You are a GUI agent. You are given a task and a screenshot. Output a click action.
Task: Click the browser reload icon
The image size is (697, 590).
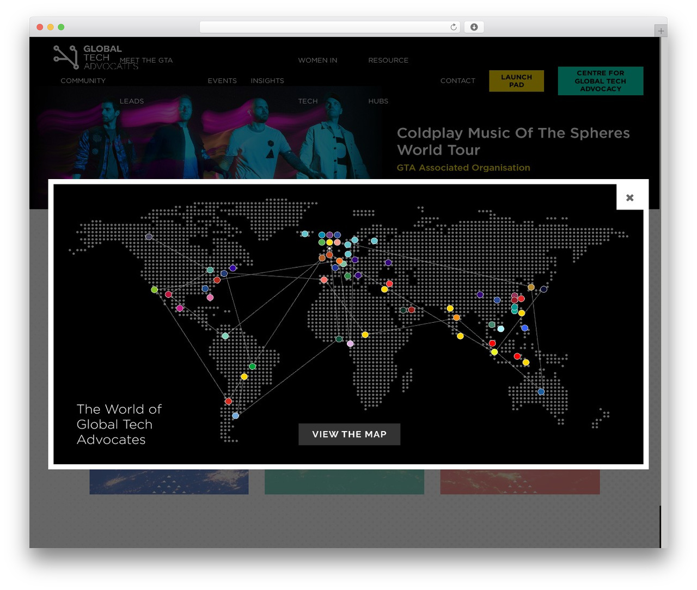pos(453,27)
